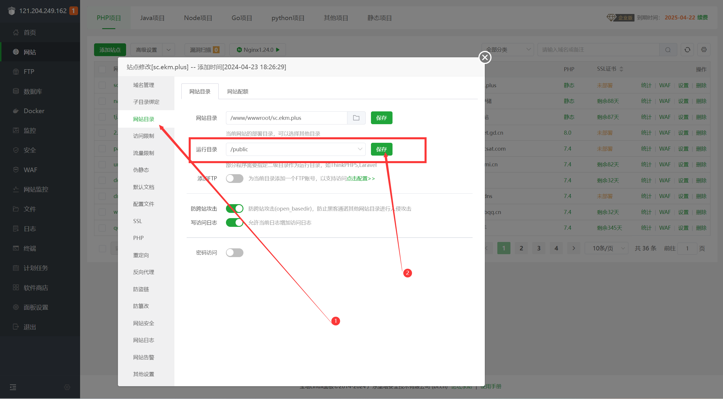Screen dimensions: 723x399
Task: Click the 前往 page number input
Action: (x=687, y=248)
